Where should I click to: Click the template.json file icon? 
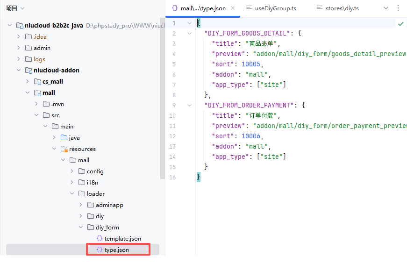[x=99, y=238]
